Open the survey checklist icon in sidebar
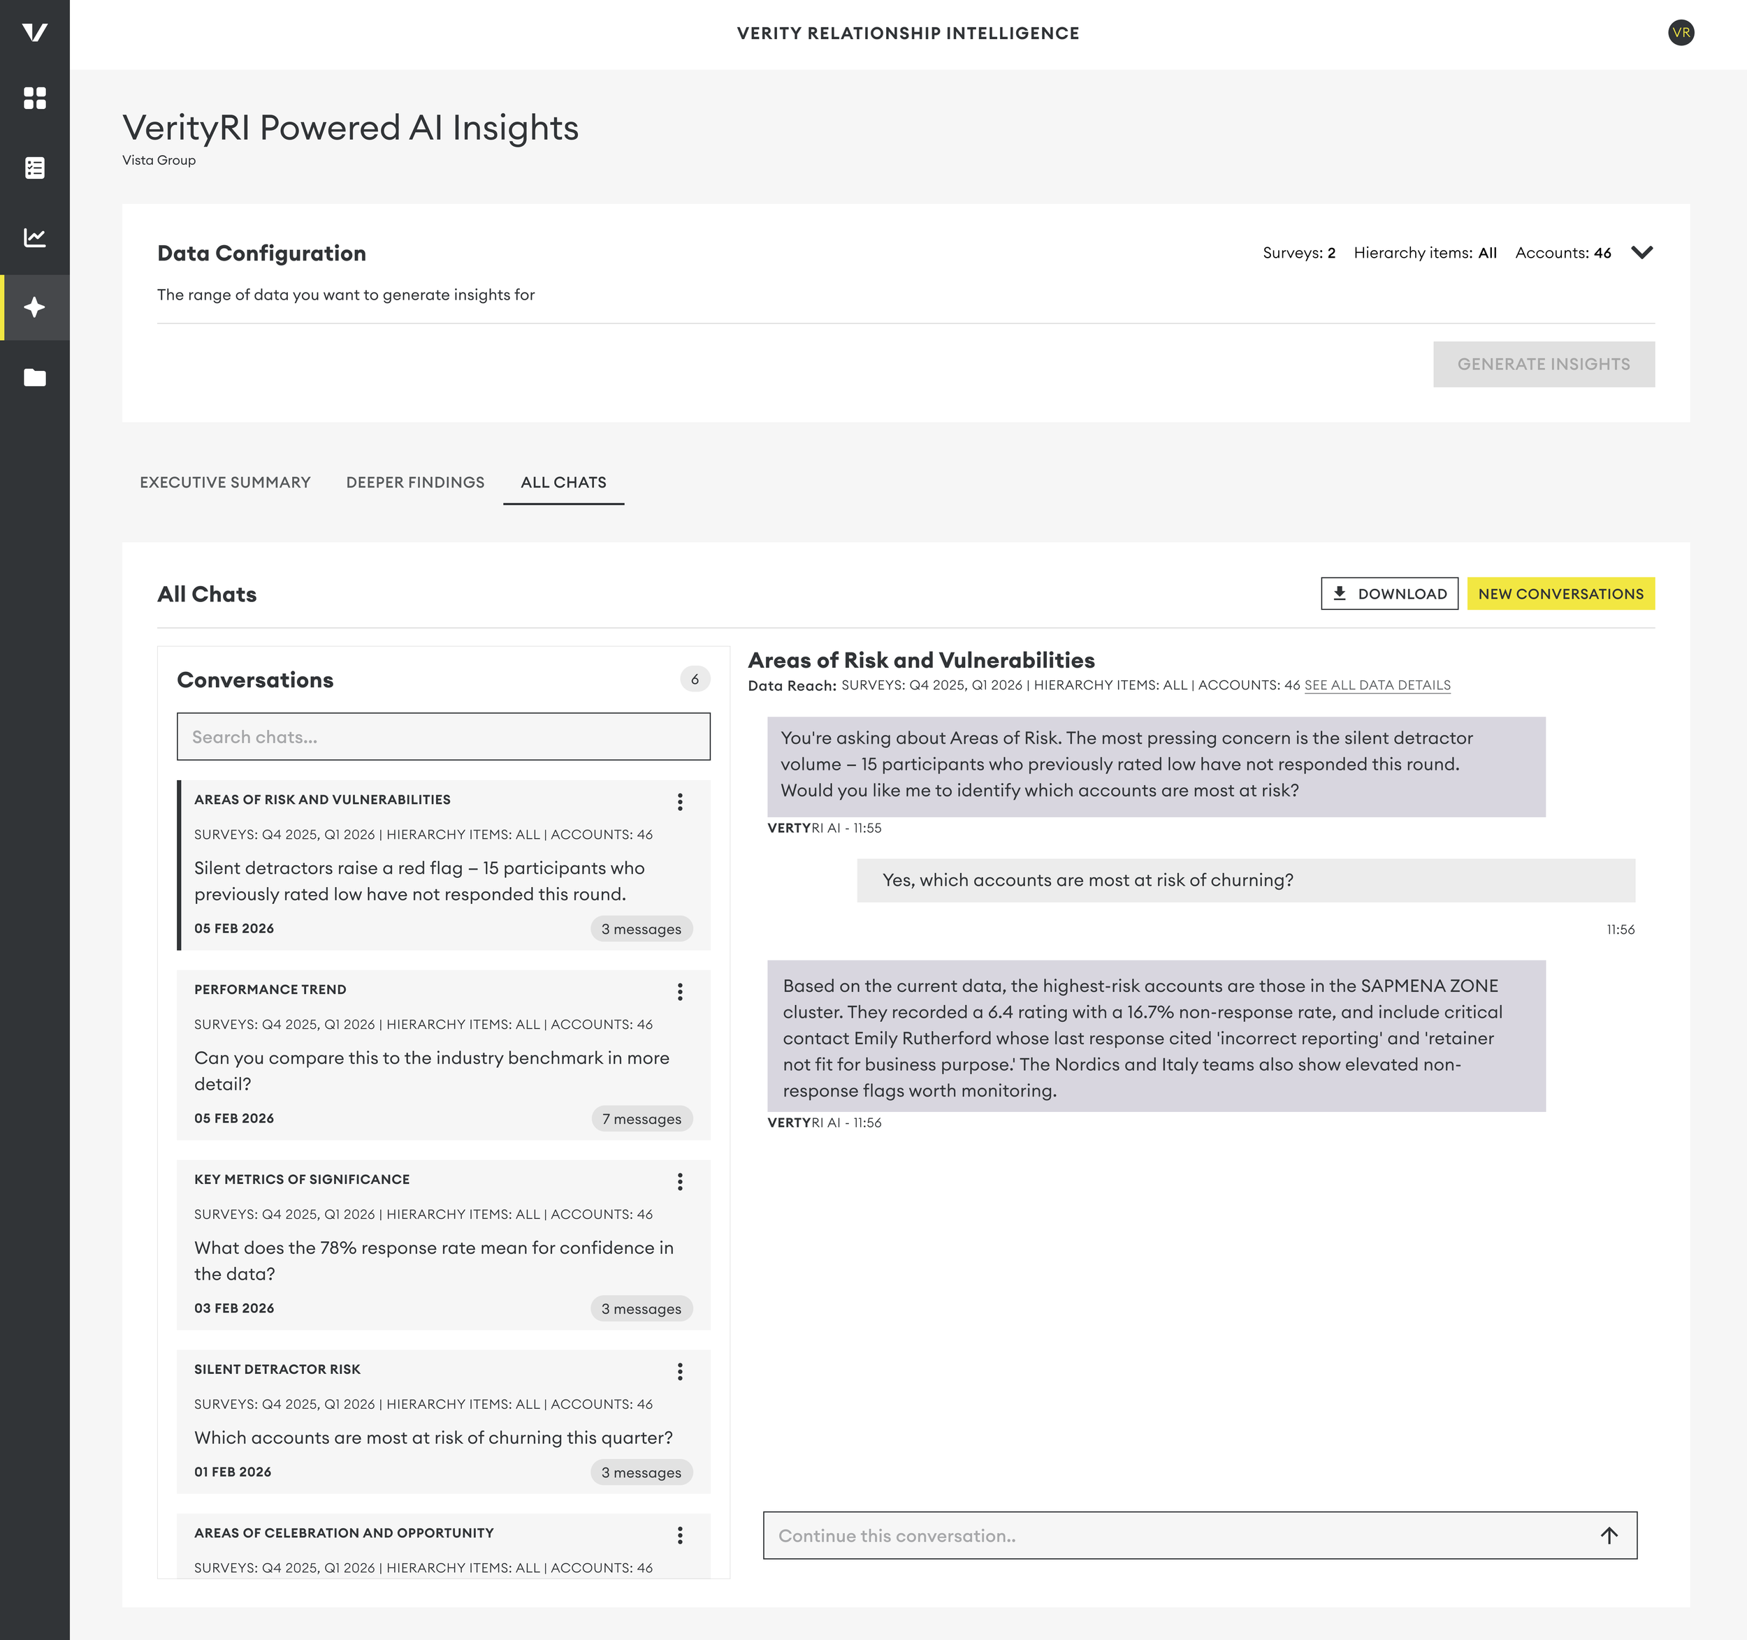This screenshot has width=1747, height=1640. tap(34, 168)
